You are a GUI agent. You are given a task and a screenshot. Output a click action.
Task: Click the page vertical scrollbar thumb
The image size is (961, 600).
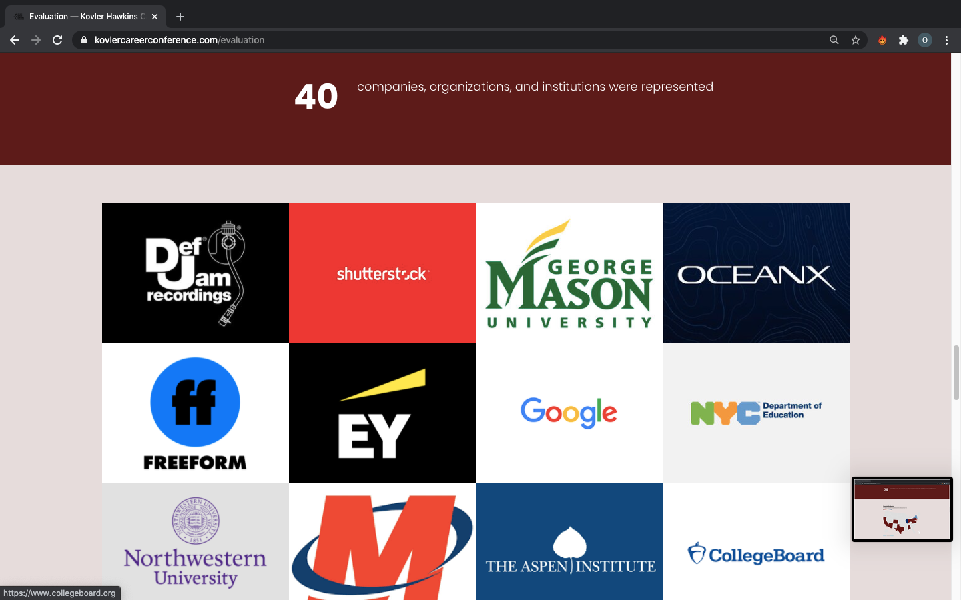tap(956, 373)
